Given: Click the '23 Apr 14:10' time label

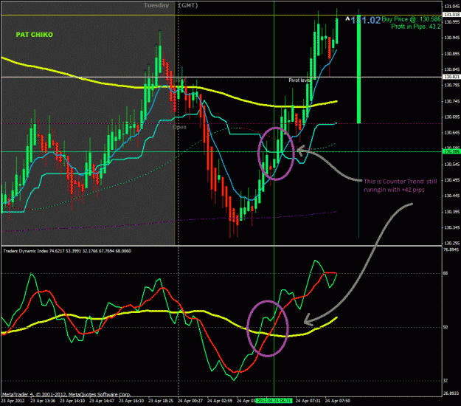Looking at the screenshot, I should 72,401.
